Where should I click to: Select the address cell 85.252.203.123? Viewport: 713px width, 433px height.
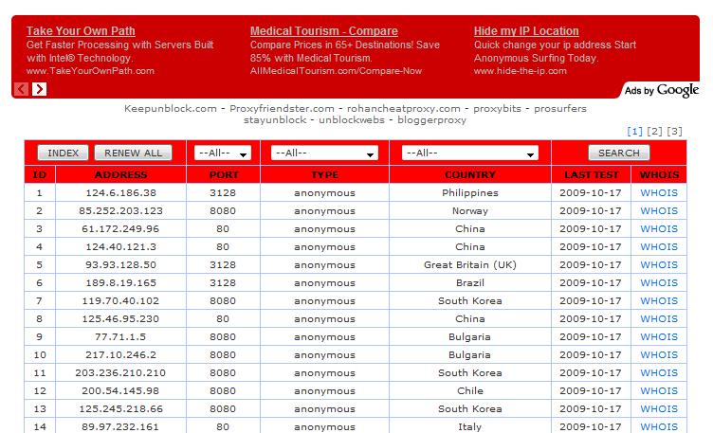[121, 211]
